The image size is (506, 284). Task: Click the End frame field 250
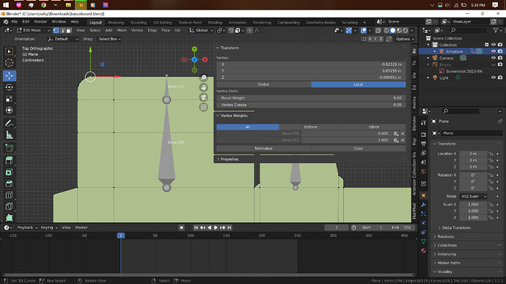point(401,228)
